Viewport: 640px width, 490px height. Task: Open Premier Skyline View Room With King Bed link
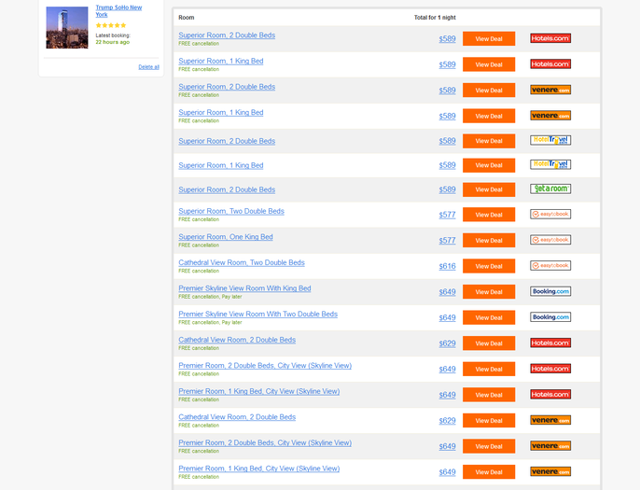244,288
